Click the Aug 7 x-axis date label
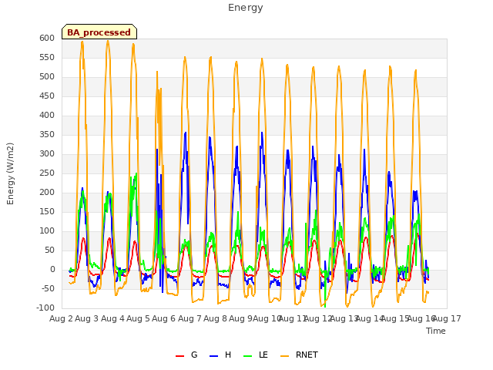The image size is (493, 370). [189, 318]
